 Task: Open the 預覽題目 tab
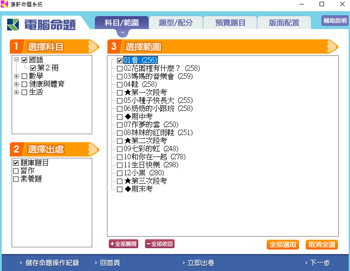click(230, 23)
